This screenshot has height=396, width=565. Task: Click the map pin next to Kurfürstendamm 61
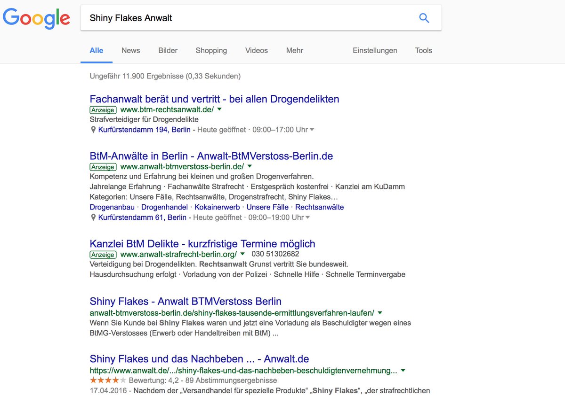(93, 217)
